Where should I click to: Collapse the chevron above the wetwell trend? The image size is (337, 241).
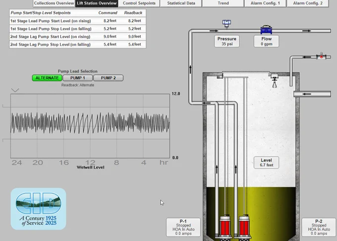(x=15, y=90)
